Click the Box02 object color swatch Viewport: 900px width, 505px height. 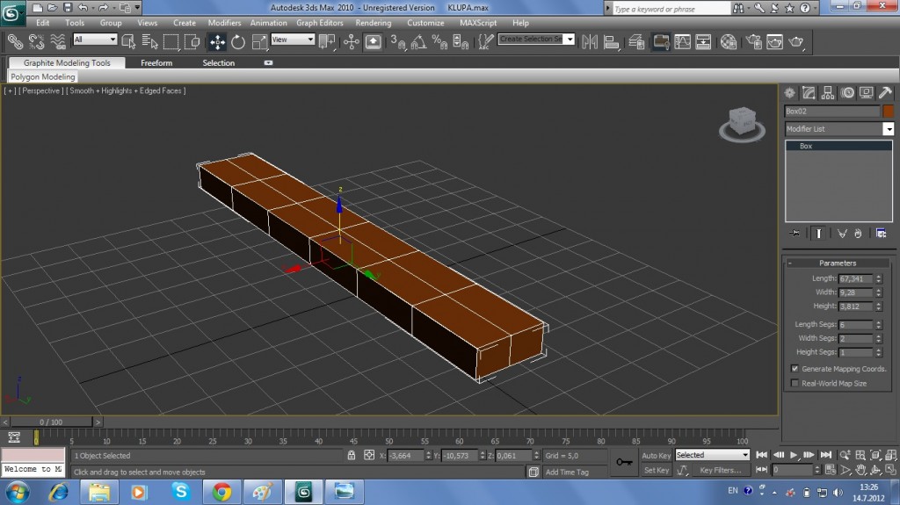click(x=888, y=111)
